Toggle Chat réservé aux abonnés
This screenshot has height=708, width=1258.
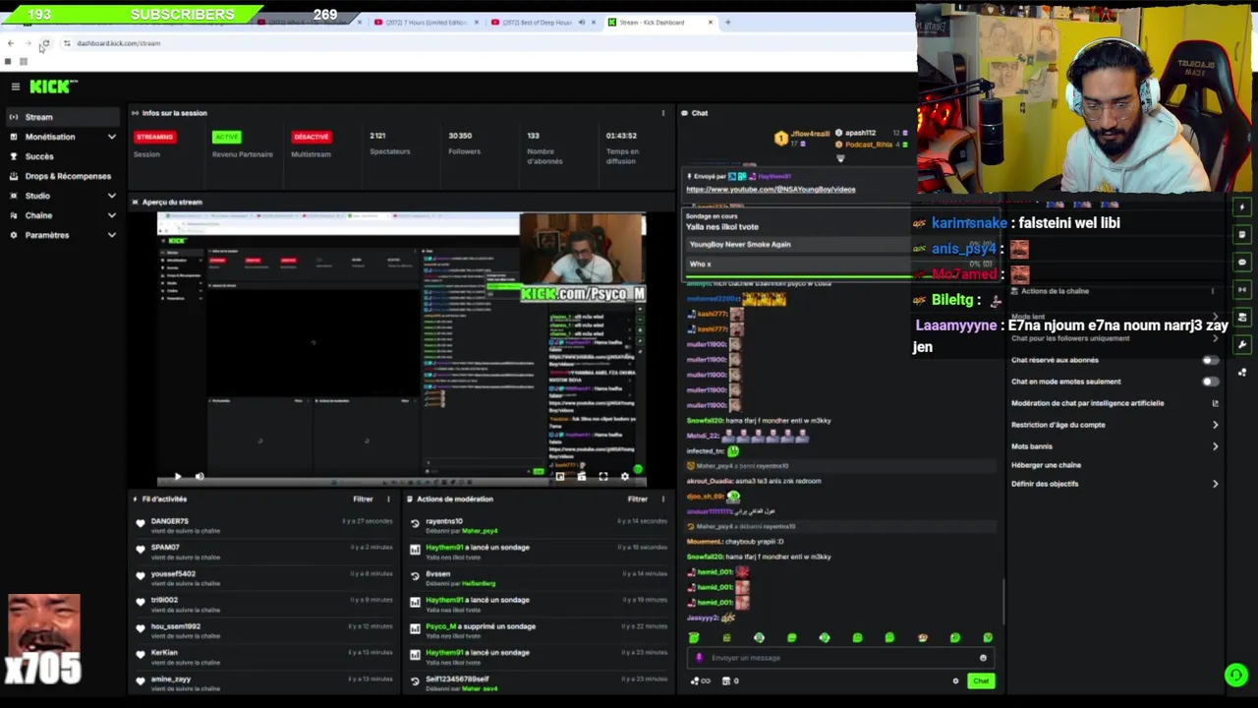pyautogui.click(x=1211, y=360)
